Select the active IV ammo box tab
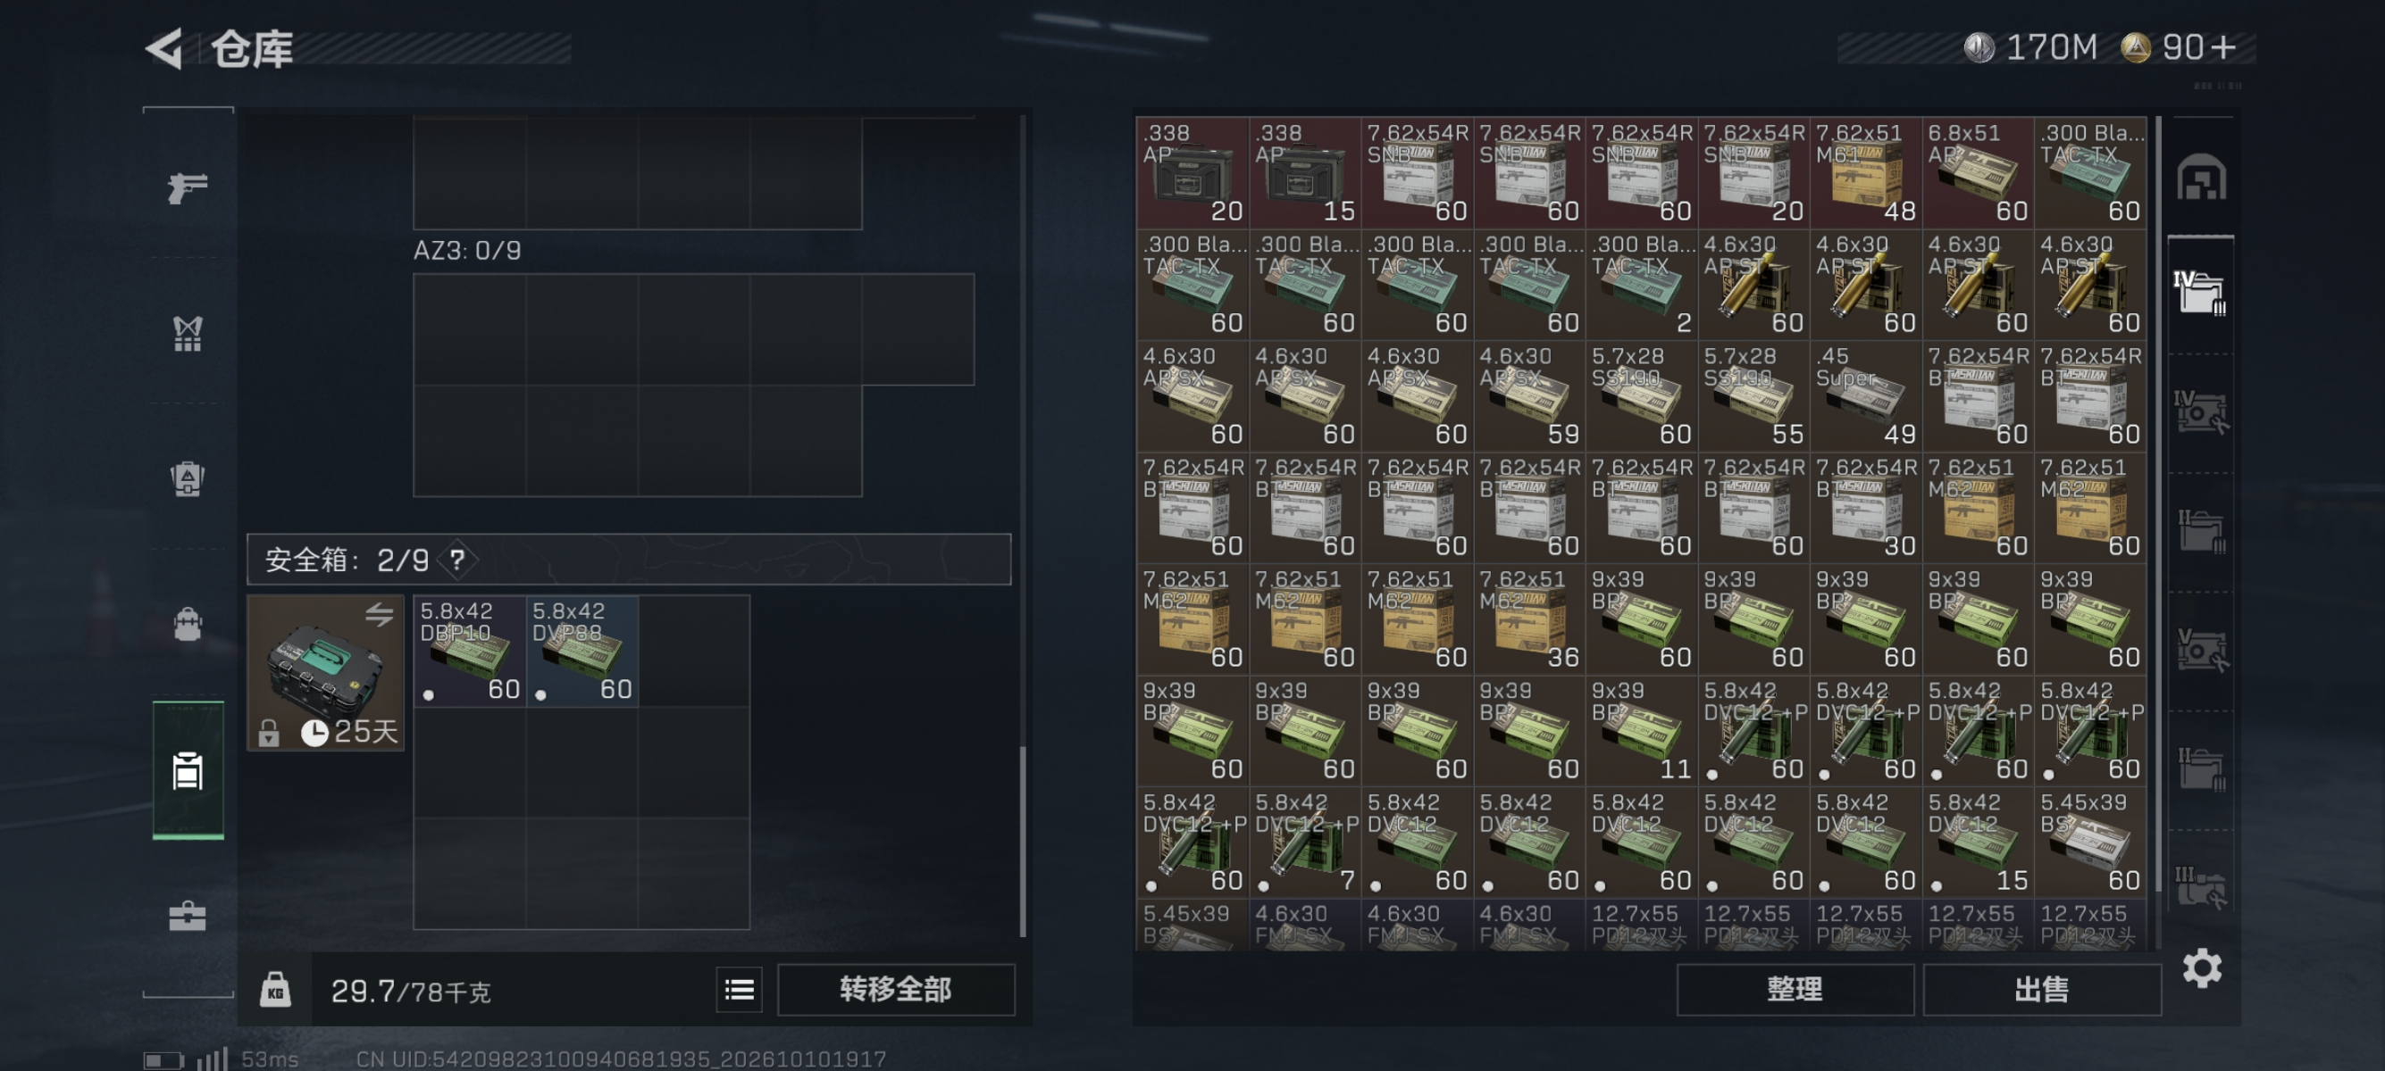This screenshot has height=1071, width=2385. pos(2201,293)
